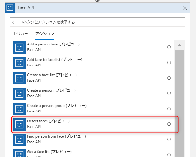Close the Face API panel

point(185,8)
